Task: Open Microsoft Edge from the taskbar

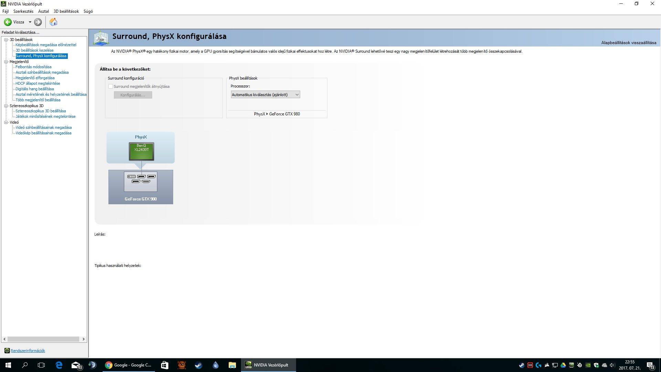Action: coord(59,365)
